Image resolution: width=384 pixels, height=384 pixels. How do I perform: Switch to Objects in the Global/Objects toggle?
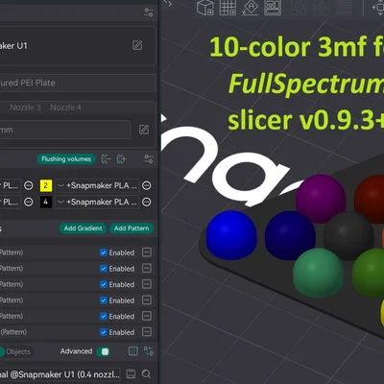pyautogui.click(x=18, y=351)
